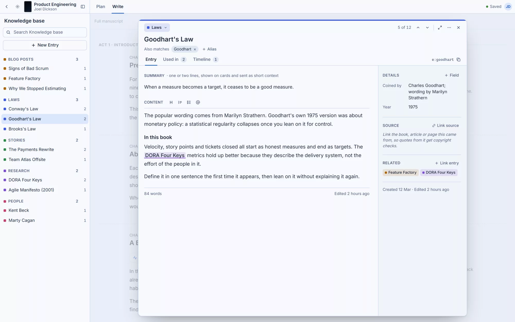Create a New Entry
The image size is (515, 322).
click(45, 45)
